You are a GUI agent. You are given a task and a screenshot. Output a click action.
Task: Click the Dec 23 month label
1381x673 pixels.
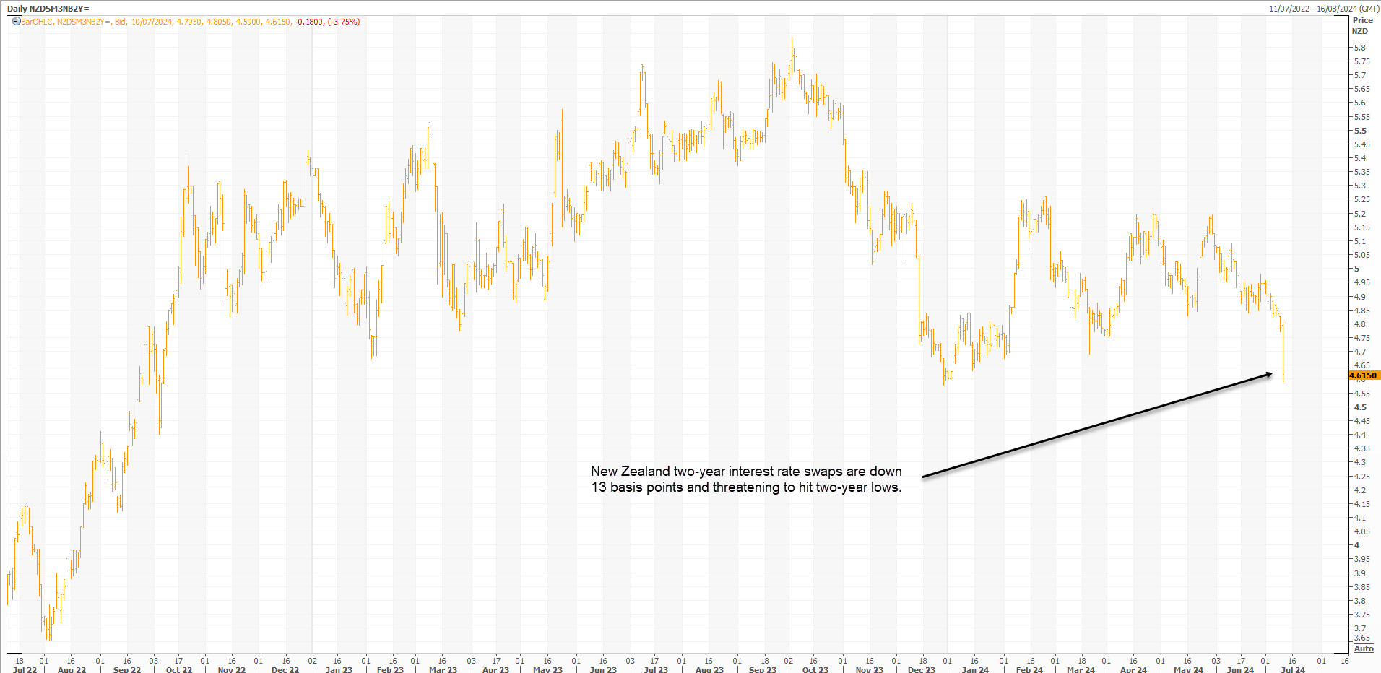tap(922, 669)
